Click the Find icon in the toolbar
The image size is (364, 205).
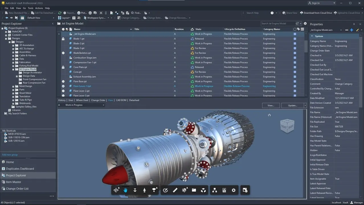133,13
